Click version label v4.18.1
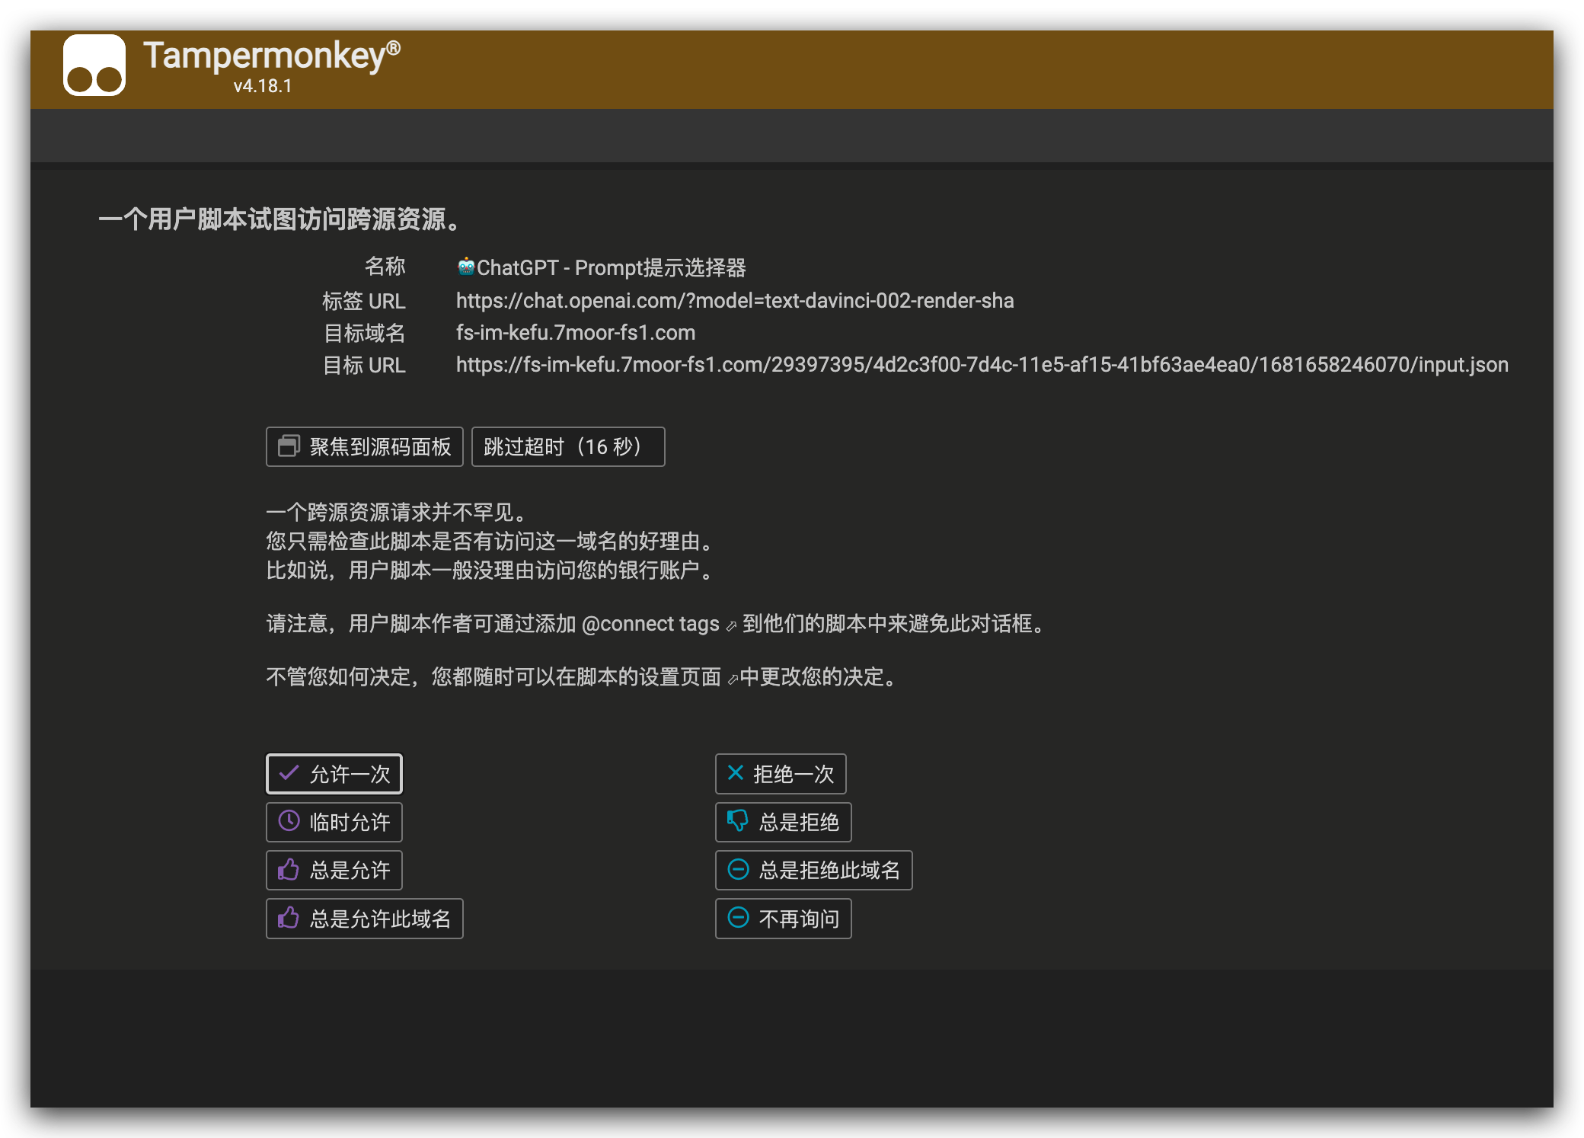Image resolution: width=1584 pixels, height=1138 pixels. (x=263, y=86)
